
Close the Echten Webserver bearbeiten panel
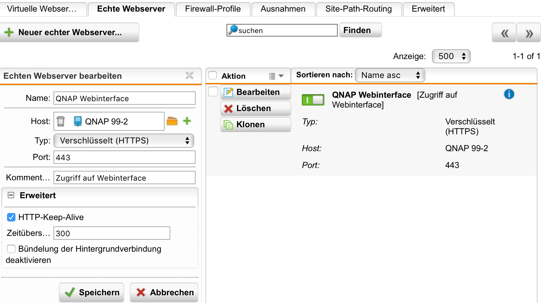click(190, 76)
